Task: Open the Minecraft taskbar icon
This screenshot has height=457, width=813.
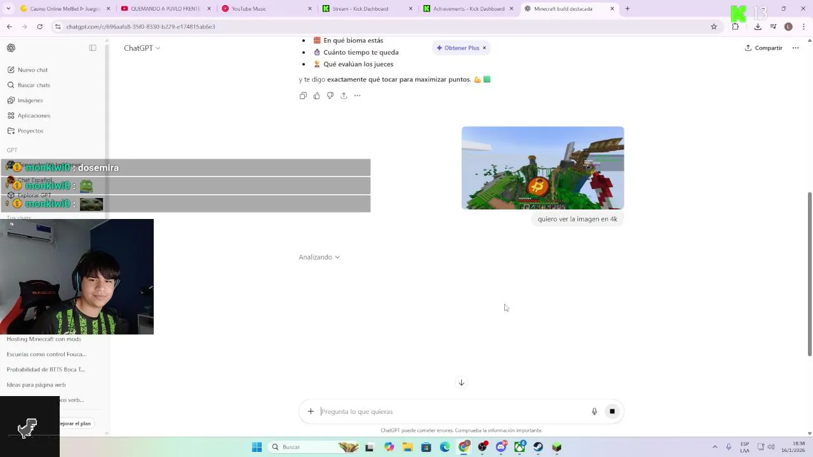Action: coord(557,447)
